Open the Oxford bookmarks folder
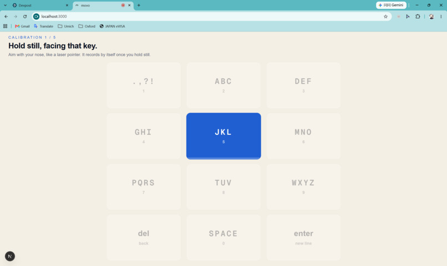The width and height of the screenshot is (447, 266). click(87, 26)
